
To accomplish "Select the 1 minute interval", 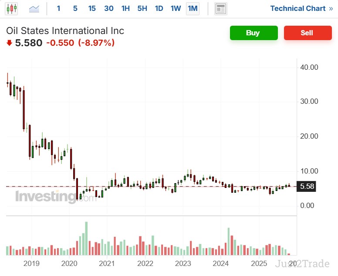I will click(x=59, y=8).
